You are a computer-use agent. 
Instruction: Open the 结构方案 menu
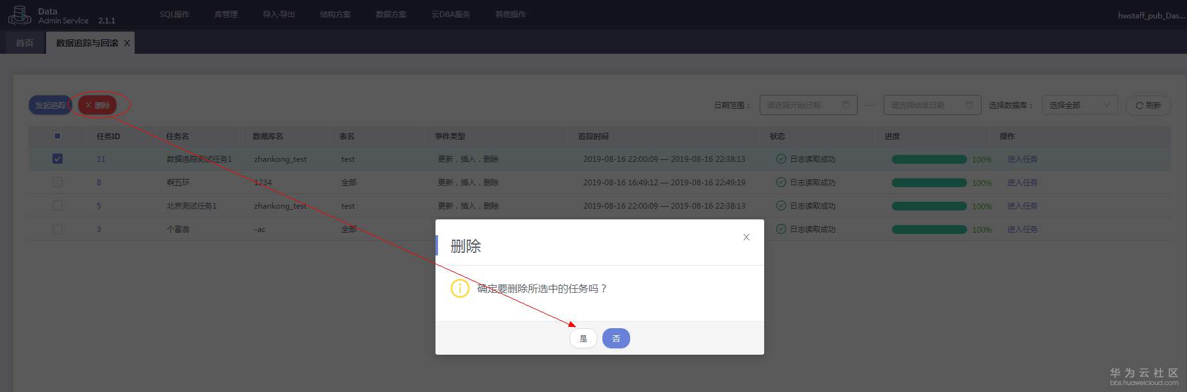(x=335, y=14)
